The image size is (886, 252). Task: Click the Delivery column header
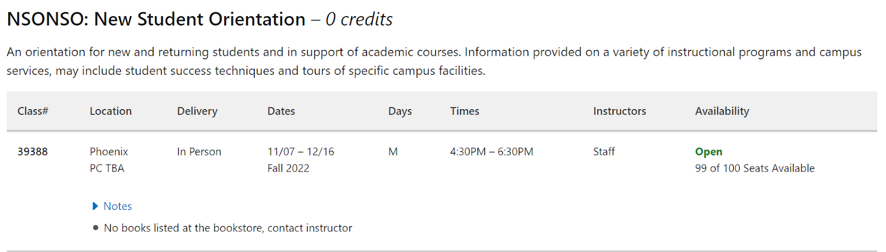[197, 111]
